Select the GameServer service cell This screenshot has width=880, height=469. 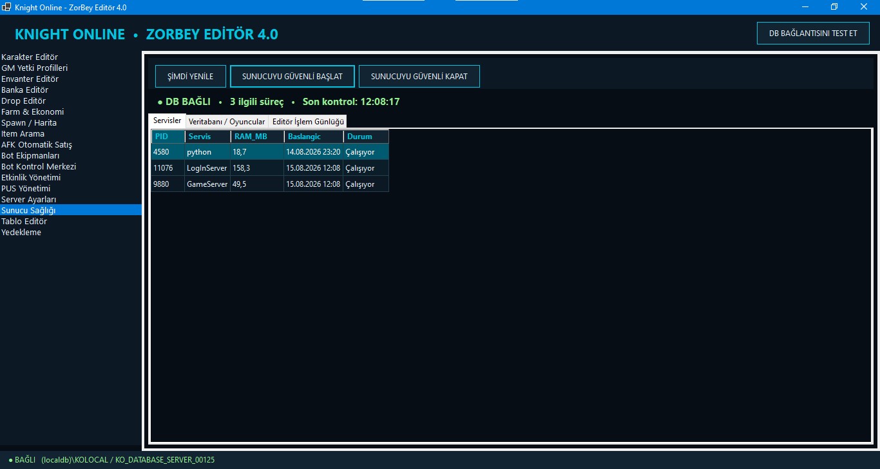pos(208,184)
